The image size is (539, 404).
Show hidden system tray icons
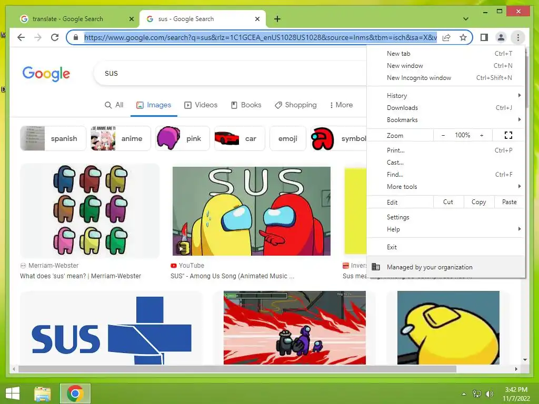pos(464,393)
